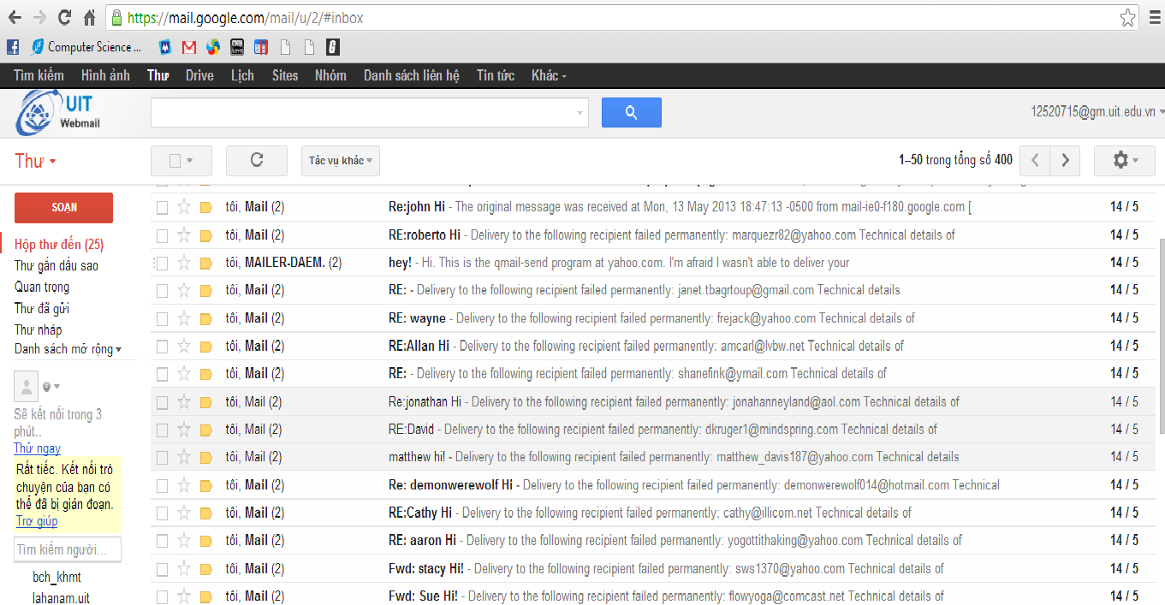Click the red "SOẠN" compose button
This screenshot has width=1165, height=605.
pyautogui.click(x=62, y=207)
